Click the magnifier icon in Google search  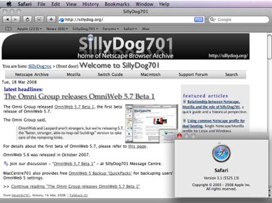[x=212, y=20]
